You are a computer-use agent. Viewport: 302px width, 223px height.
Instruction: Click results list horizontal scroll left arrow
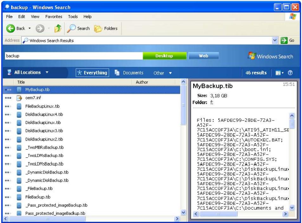coord(6,219)
